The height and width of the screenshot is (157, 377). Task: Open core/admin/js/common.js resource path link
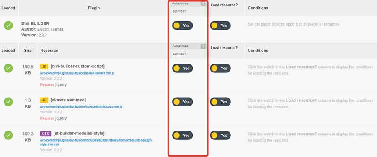[81, 106]
